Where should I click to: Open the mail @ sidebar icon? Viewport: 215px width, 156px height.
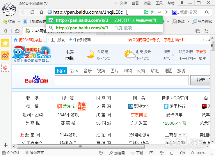5,68
